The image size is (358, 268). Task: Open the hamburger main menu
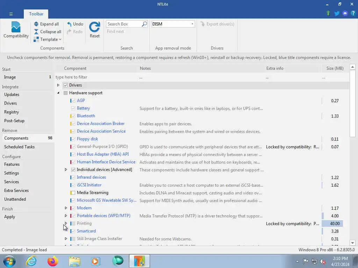pyautogui.click(x=11, y=14)
